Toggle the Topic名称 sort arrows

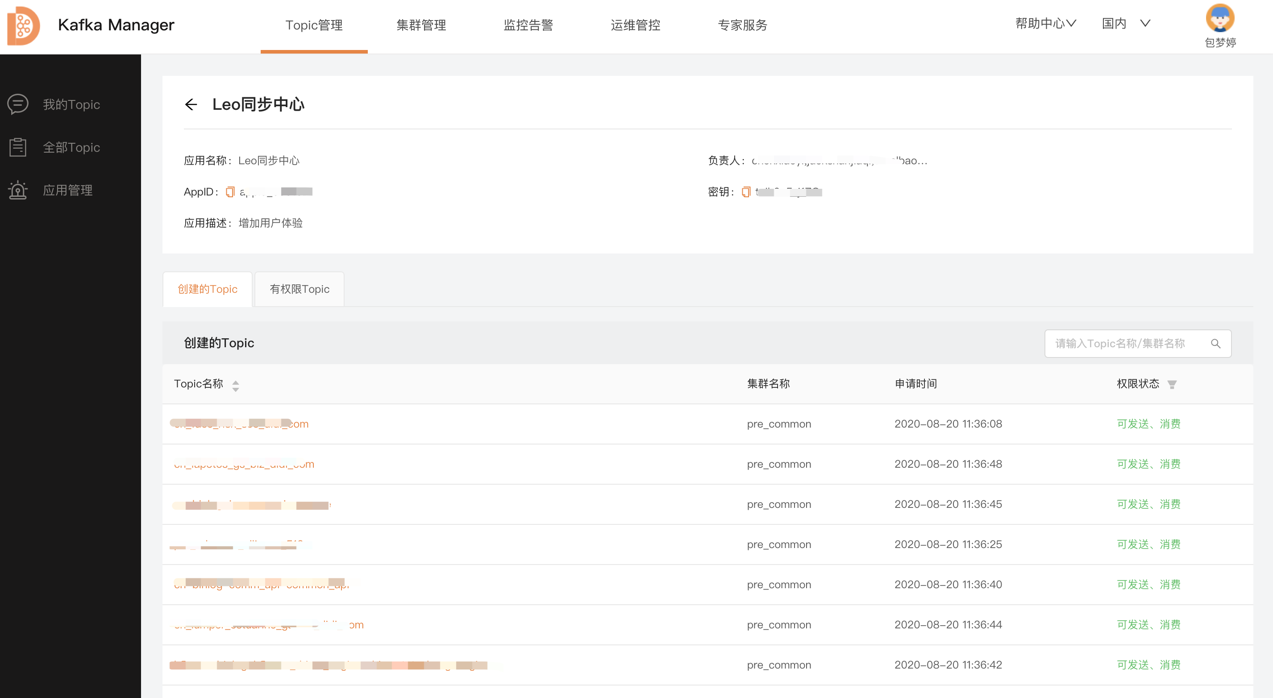click(236, 385)
